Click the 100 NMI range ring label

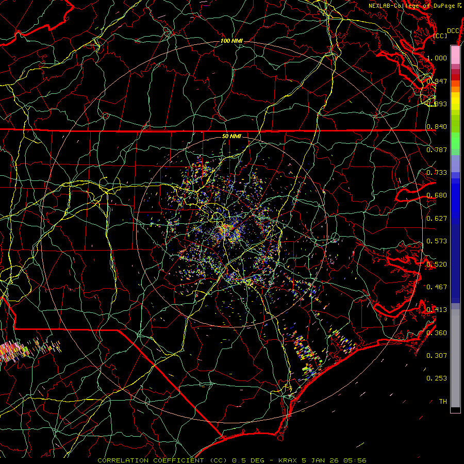(x=231, y=41)
